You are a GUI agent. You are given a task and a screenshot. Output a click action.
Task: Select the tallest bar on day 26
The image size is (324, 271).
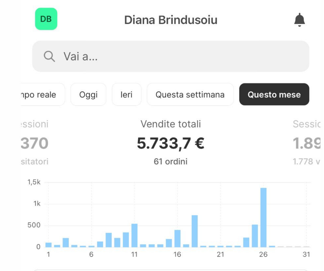263,217
